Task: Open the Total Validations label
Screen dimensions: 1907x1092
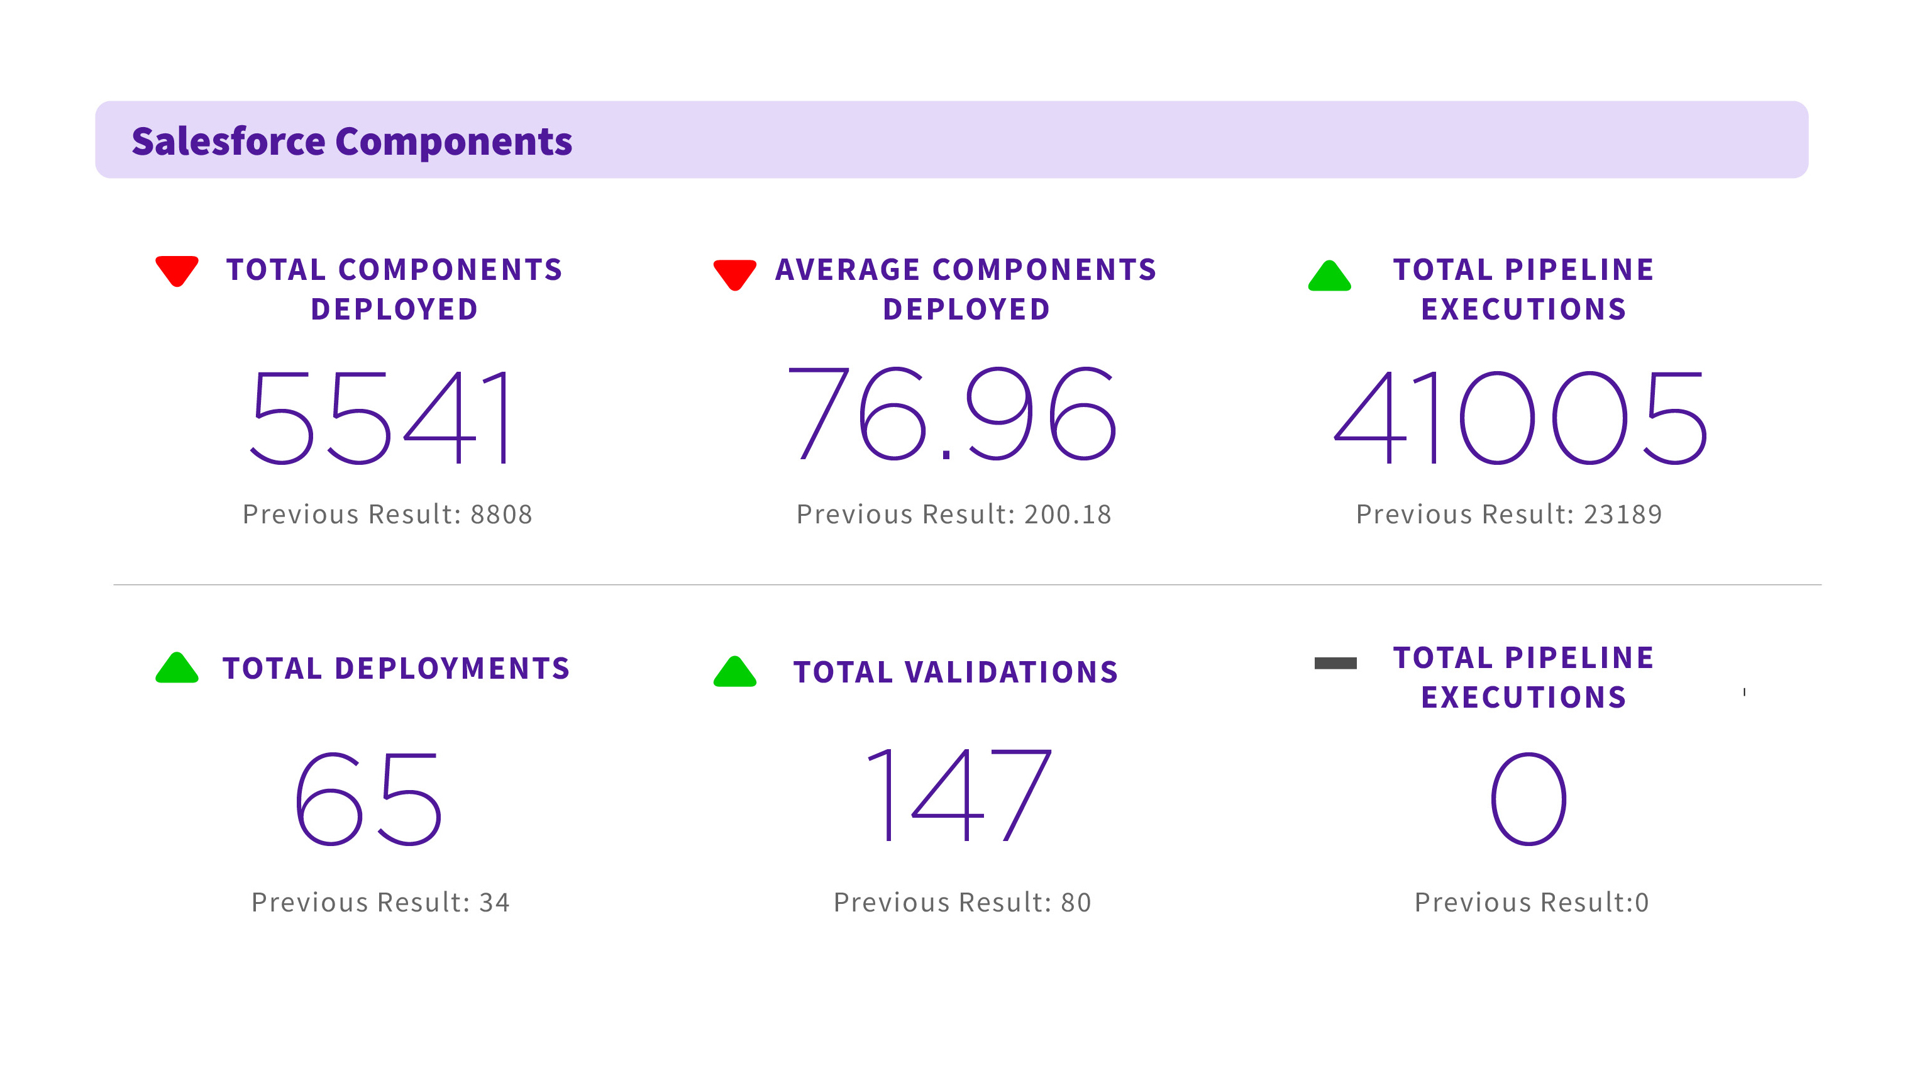Action: click(x=956, y=672)
